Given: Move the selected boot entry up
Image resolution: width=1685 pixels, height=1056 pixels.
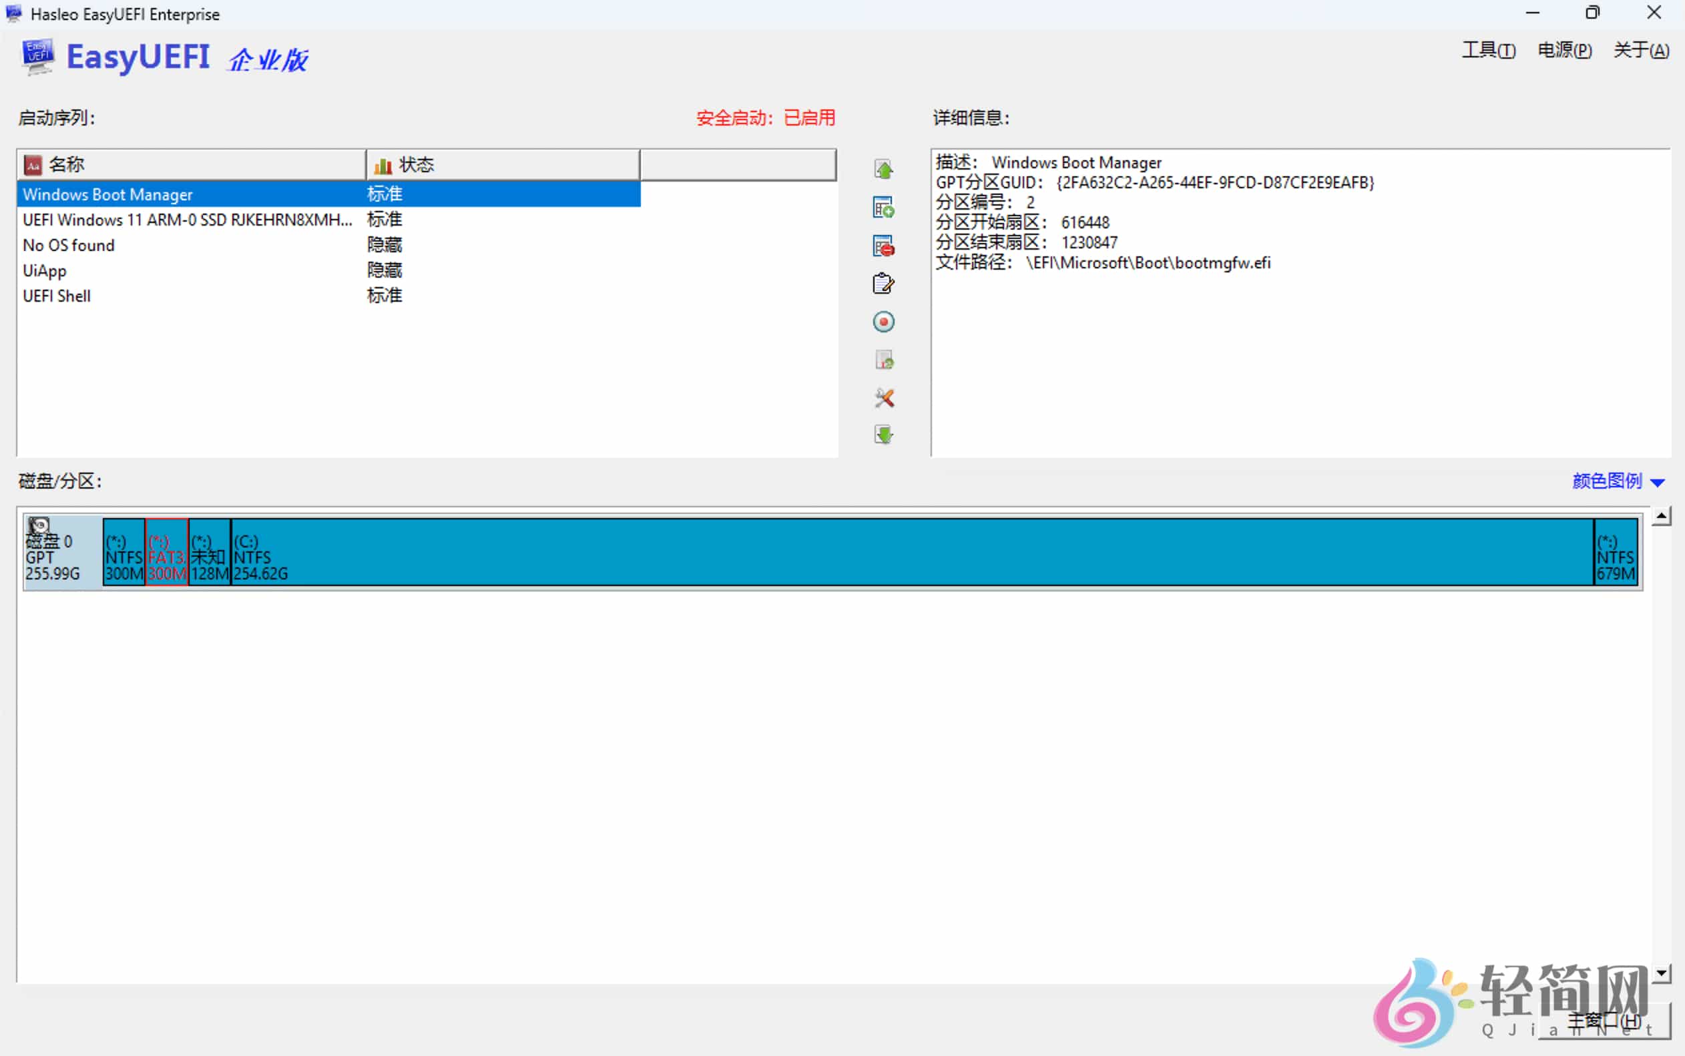Looking at the screenshot, I should 883,169.
